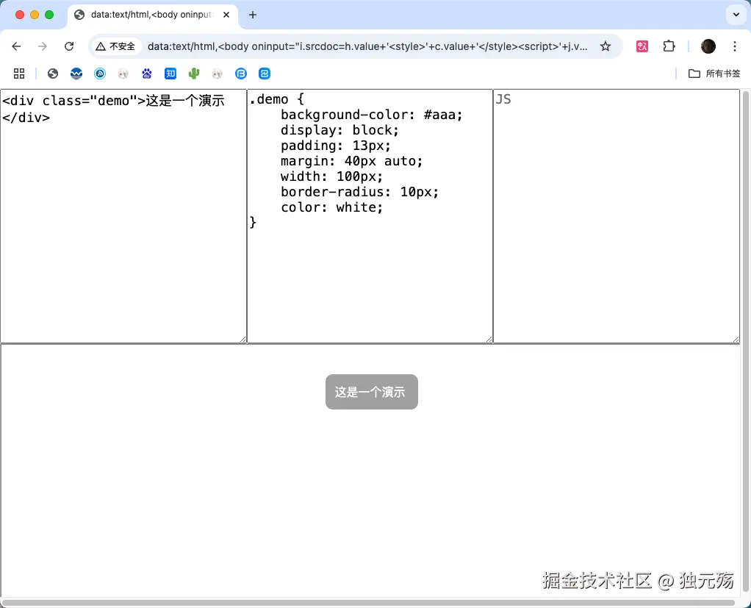Click into the CSS code textarea

point(370,216)
